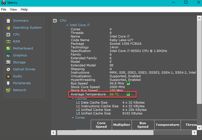This screenshot has height=140, width=202.
Task: Open the File menu
Action: 4,9
